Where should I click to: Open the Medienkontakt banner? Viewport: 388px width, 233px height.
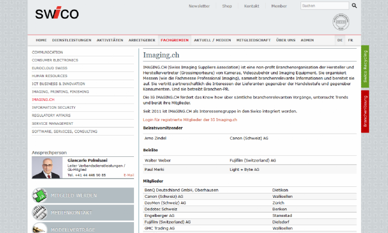tap(83, 212)
